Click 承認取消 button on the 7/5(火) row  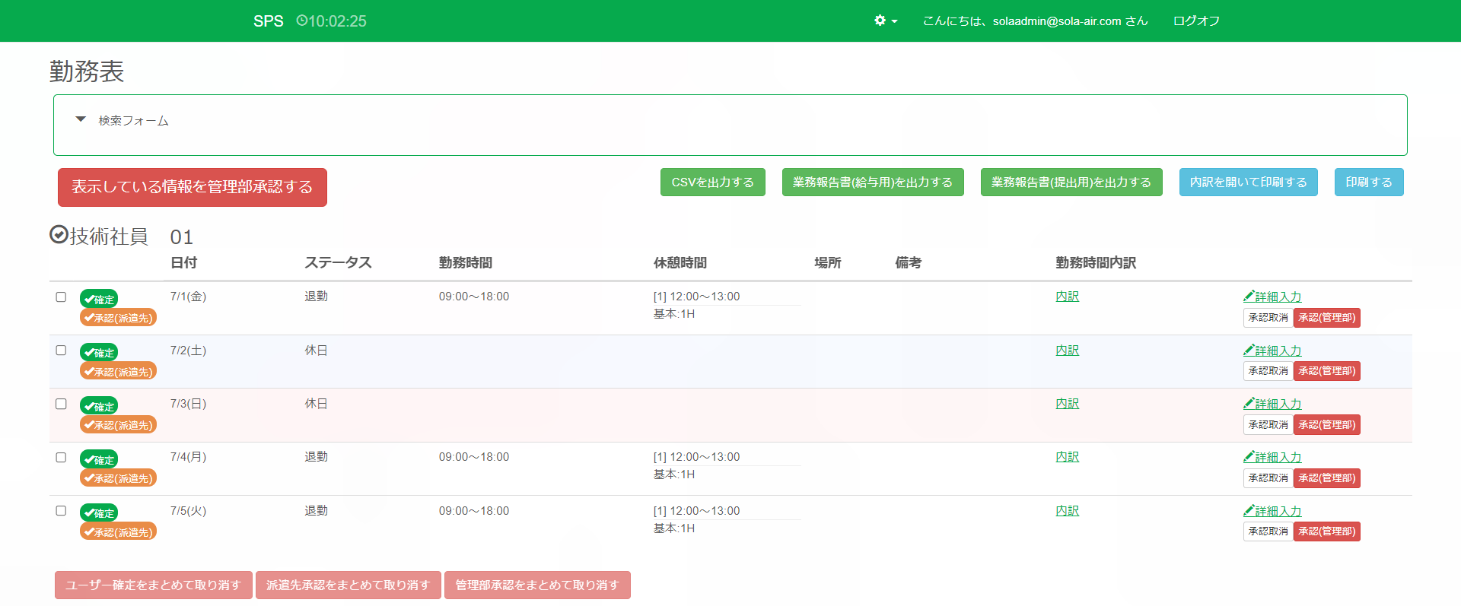click(1268, 531)
